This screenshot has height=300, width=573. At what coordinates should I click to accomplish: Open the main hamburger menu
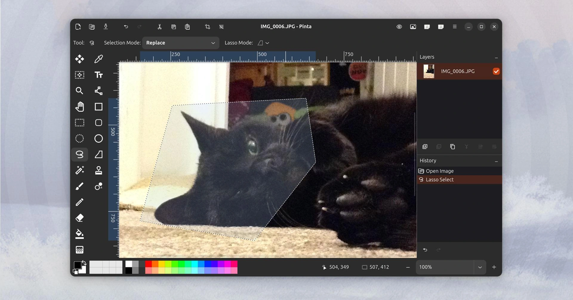(455, 27)
